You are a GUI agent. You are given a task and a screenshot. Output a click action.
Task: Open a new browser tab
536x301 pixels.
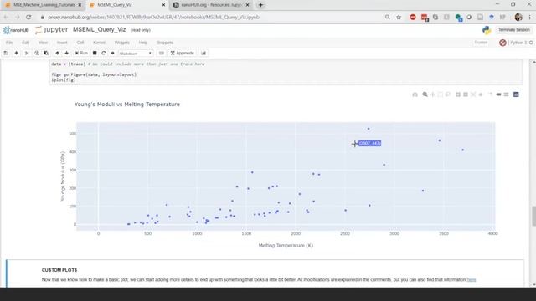tap(260, 5)
